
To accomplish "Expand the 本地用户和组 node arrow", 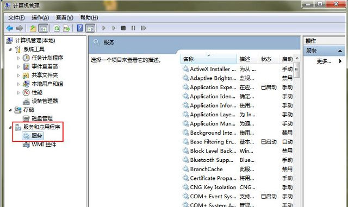I will pos(18,84).
